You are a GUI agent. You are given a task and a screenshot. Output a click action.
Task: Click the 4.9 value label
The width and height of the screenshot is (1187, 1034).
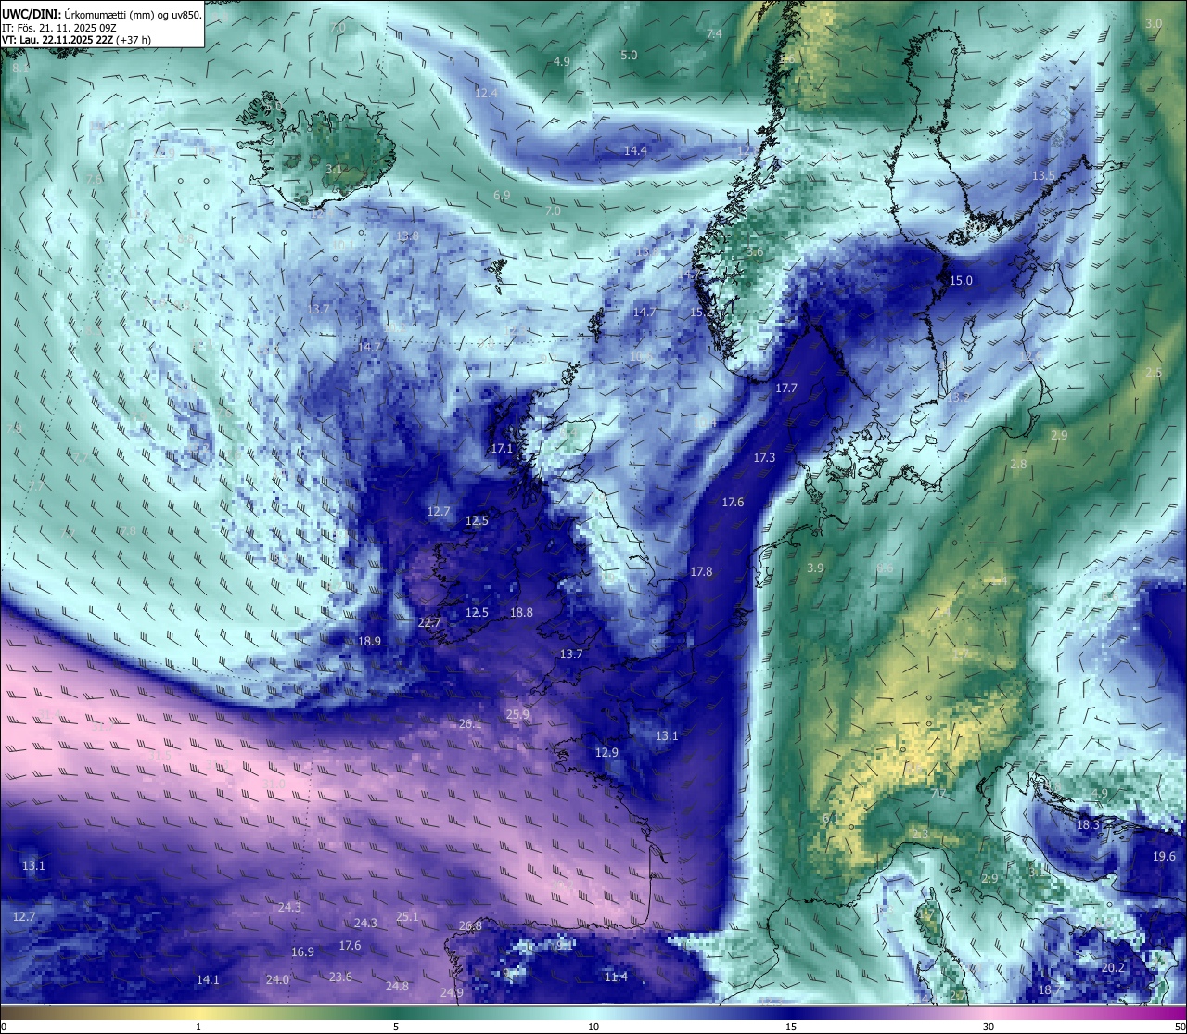561,62
